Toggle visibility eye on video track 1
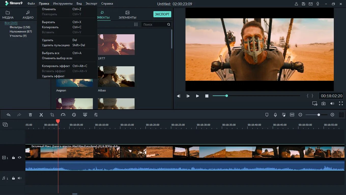 [20, 157]
